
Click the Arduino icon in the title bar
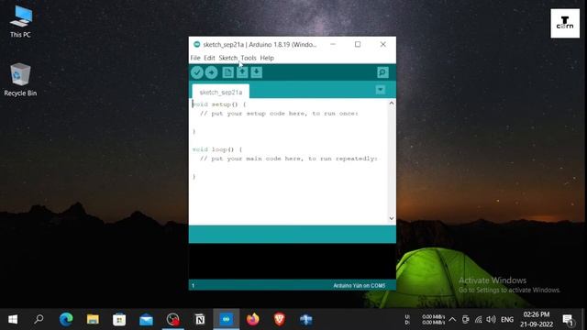[196, 45]
